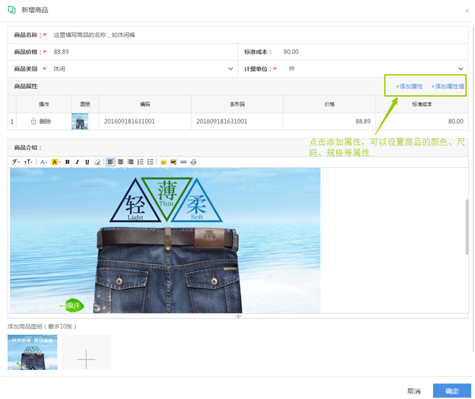
Task: Click the 条形码 cell in row 1
Action: [237, 121]
